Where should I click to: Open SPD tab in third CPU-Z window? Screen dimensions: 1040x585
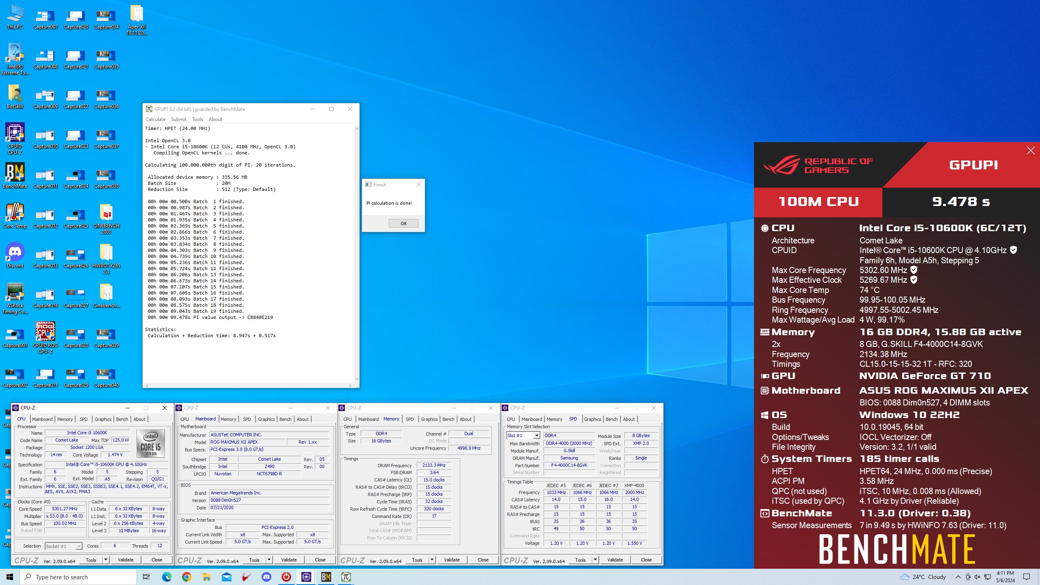410,419
